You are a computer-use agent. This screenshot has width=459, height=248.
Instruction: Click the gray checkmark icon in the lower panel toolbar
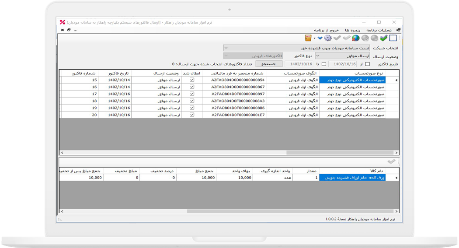pyautogui.click(x=391, y=162)
